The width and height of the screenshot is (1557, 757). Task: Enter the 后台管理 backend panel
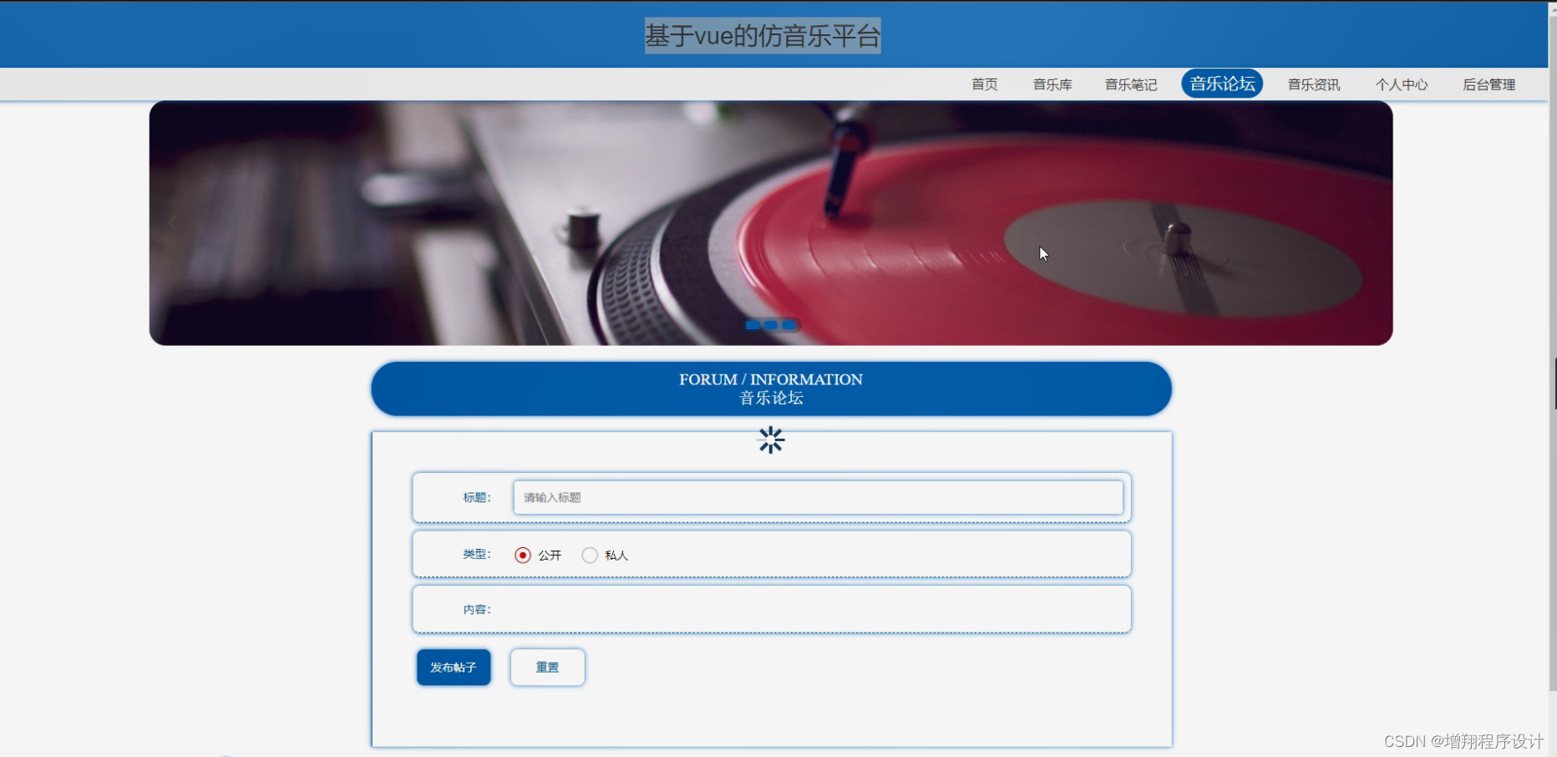pyautogui.click(x=1488, y=84)
